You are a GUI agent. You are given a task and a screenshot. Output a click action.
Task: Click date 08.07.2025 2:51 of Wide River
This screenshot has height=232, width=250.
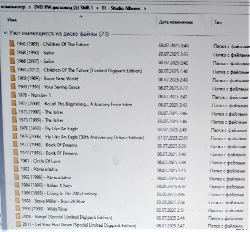(170, 210)
